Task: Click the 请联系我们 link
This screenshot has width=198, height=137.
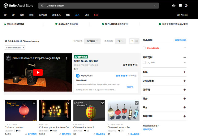Action: coord(148,130)
